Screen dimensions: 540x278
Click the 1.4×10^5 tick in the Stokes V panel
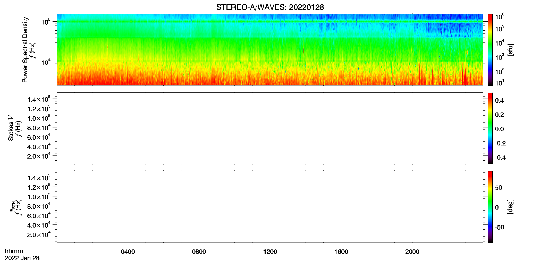point(39,99)
